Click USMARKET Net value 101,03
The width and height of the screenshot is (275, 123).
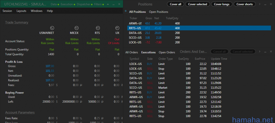(50, 71)
